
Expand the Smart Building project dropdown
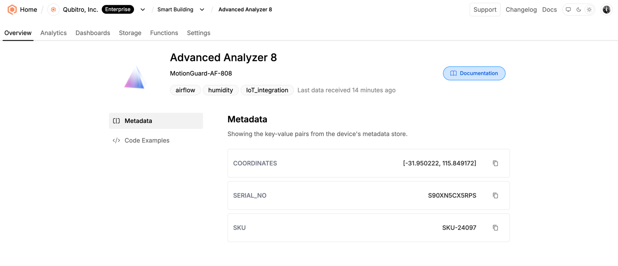pyautogui.click(x=202, y=10)
